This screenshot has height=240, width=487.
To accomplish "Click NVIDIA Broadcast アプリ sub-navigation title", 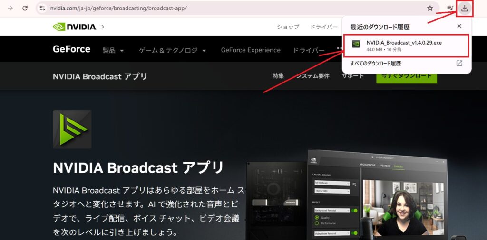I will coord(100,76).
